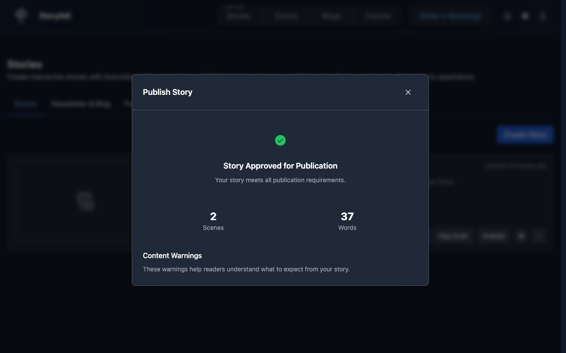Open the Stories navigation menu item
This screenshot has height=353, width=566.
click(238, 16)
